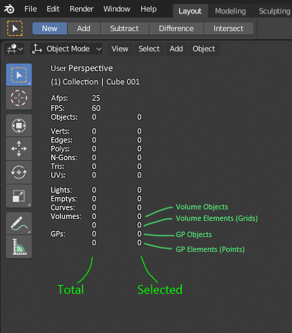Click the Afps: statistic label
This screenshot has width=292, height=333.
(x=59, y=98)
